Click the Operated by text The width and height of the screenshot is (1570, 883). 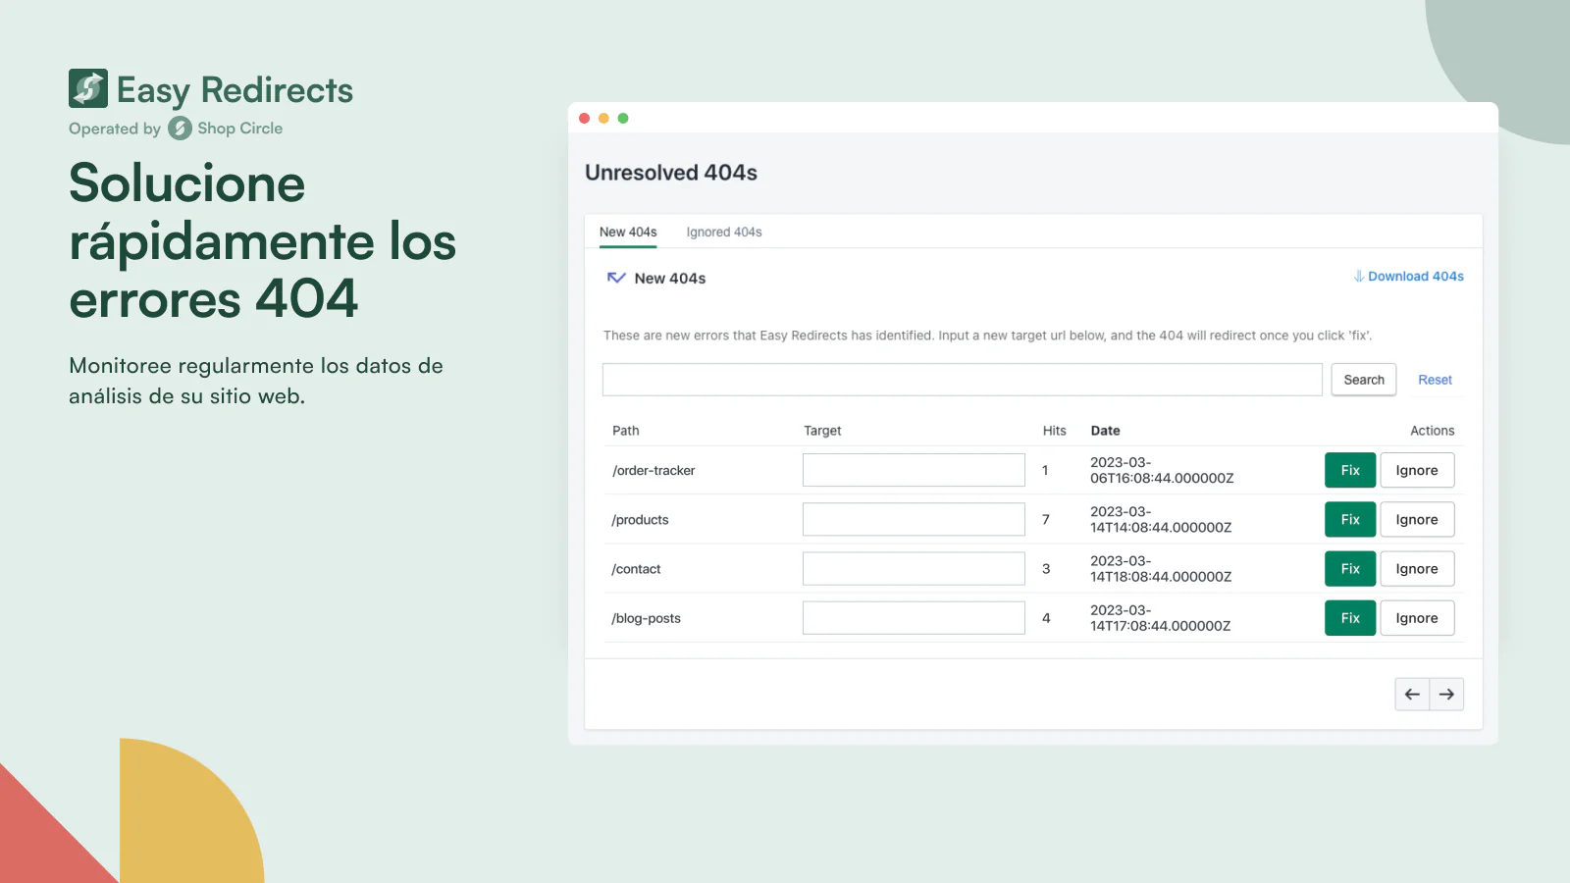[x=115, y=129]
